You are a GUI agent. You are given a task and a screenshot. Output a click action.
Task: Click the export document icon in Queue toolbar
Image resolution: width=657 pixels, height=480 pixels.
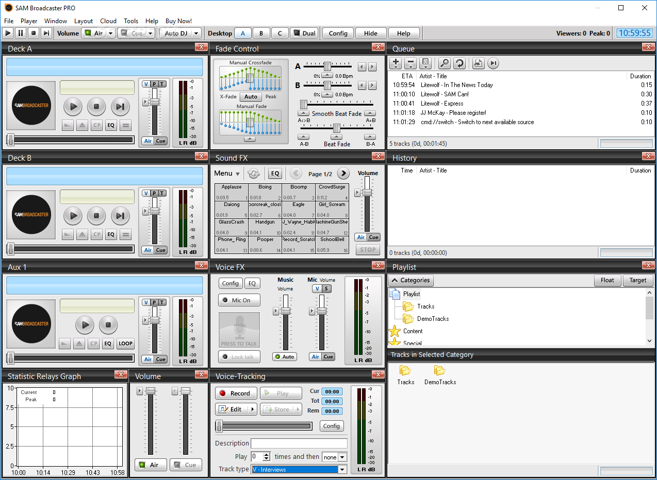[478, 63]
